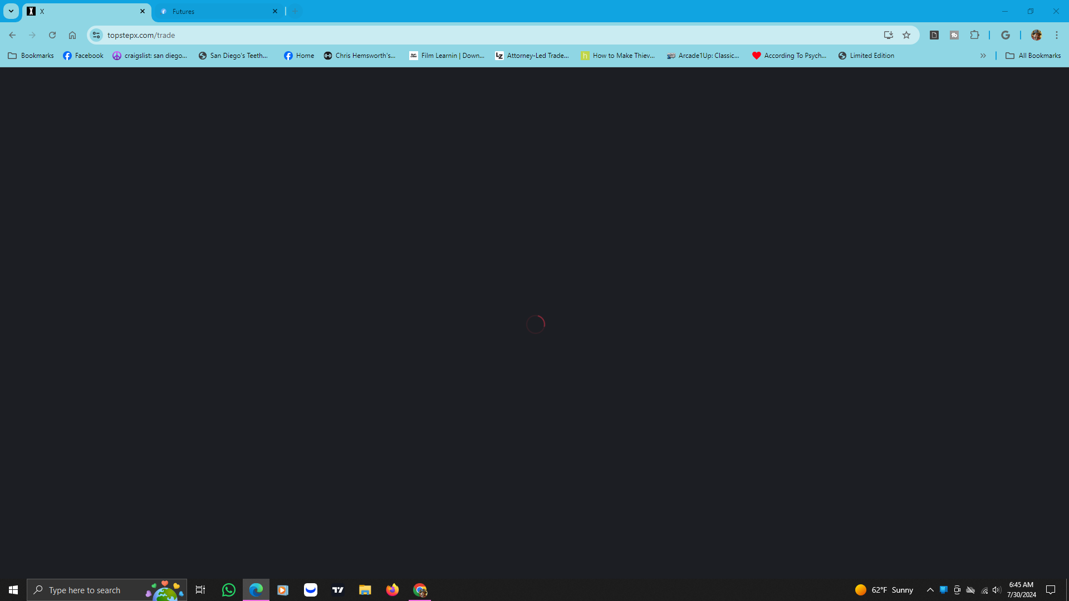The width and height of the screenshot is (1069, 601).
Task: Click the Google account G icon
Action: click(x=1005, y=35)
